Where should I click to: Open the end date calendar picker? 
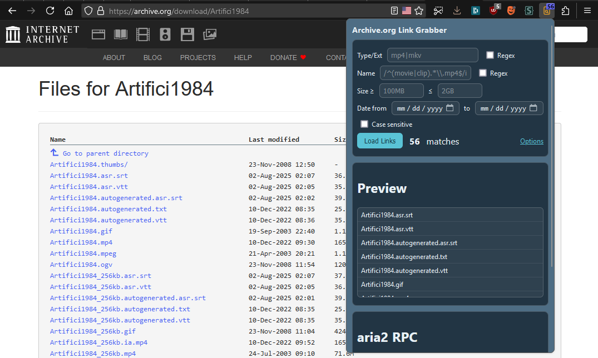pyautogui.click(x=533, y=108)
